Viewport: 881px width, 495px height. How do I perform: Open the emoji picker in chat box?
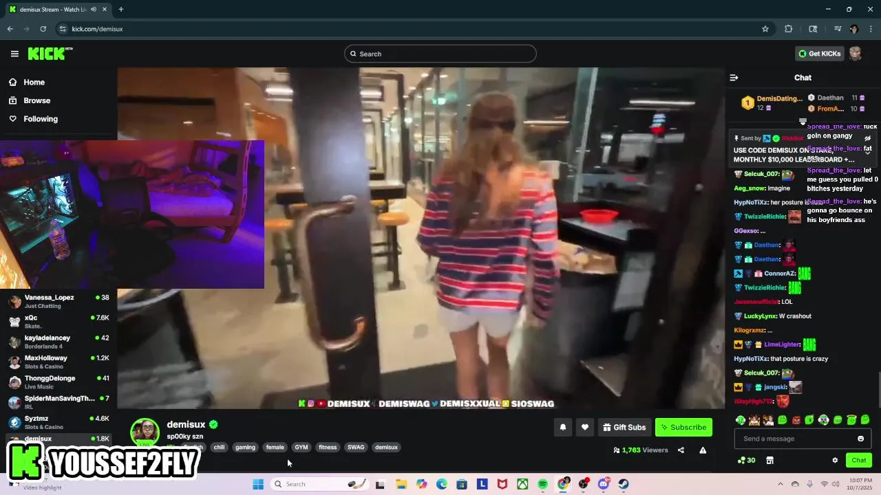860,439
